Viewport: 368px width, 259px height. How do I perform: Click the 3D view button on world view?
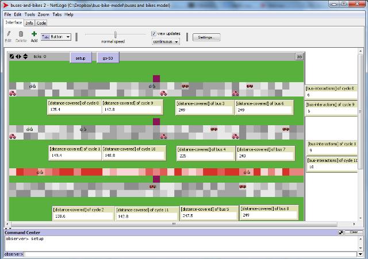tap(299, 56)
